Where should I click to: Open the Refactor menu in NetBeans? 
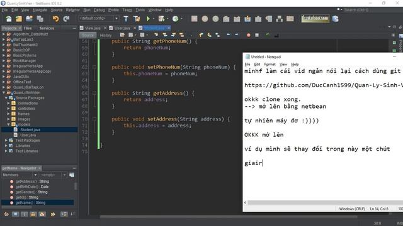point(73,10)
